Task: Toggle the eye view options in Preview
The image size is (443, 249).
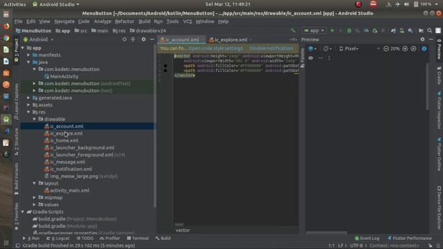Action: coord(311,58)
